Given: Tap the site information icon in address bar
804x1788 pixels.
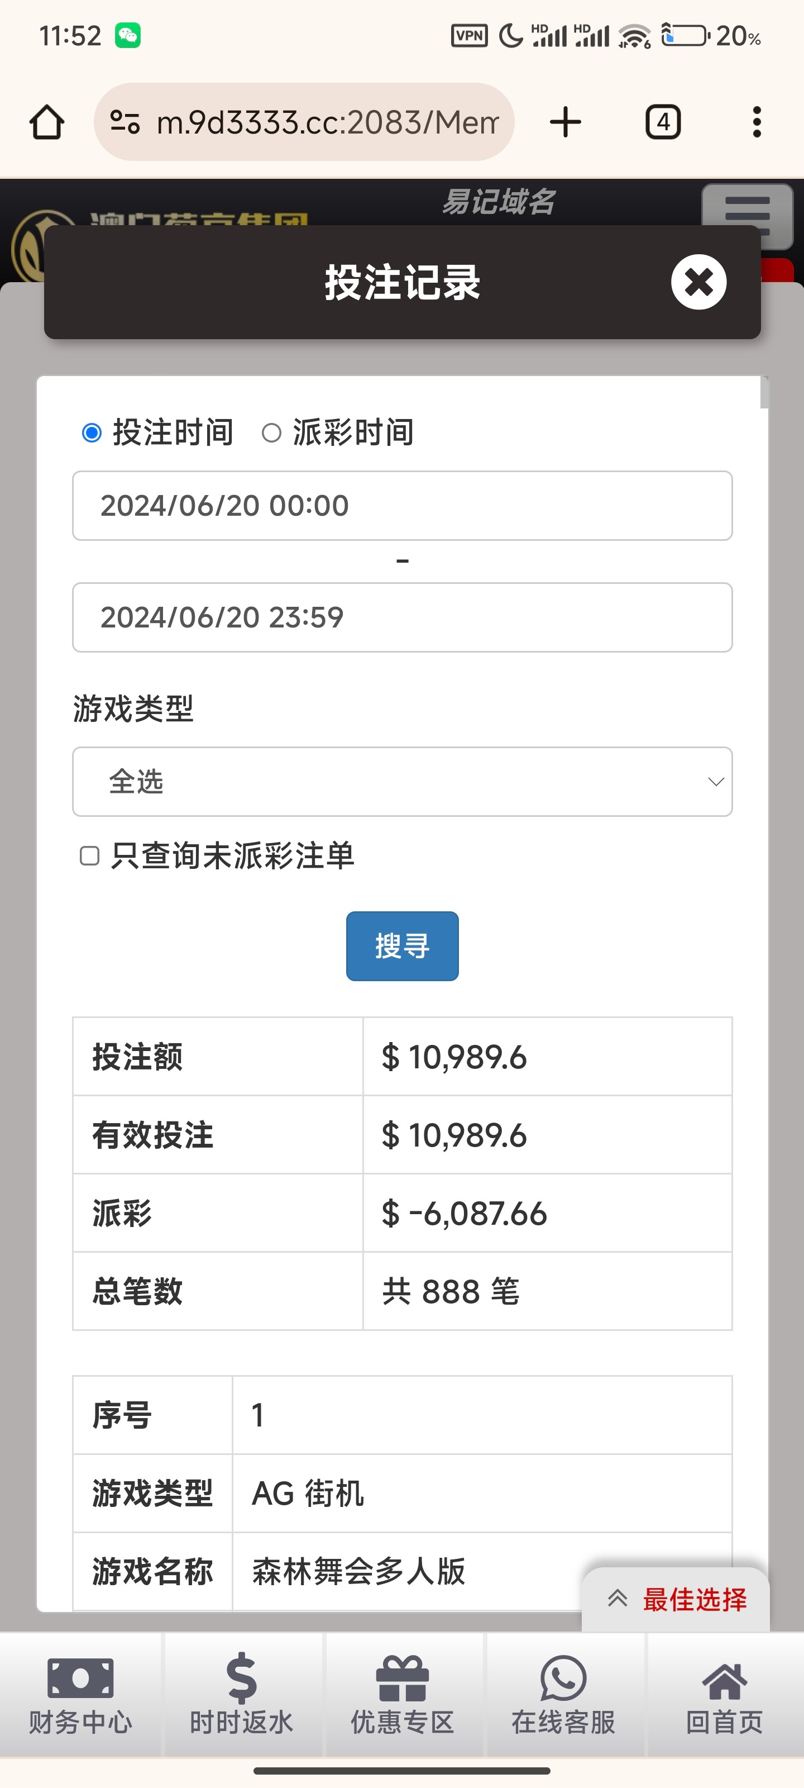Looking at the screenshot, I should (126, 122).
